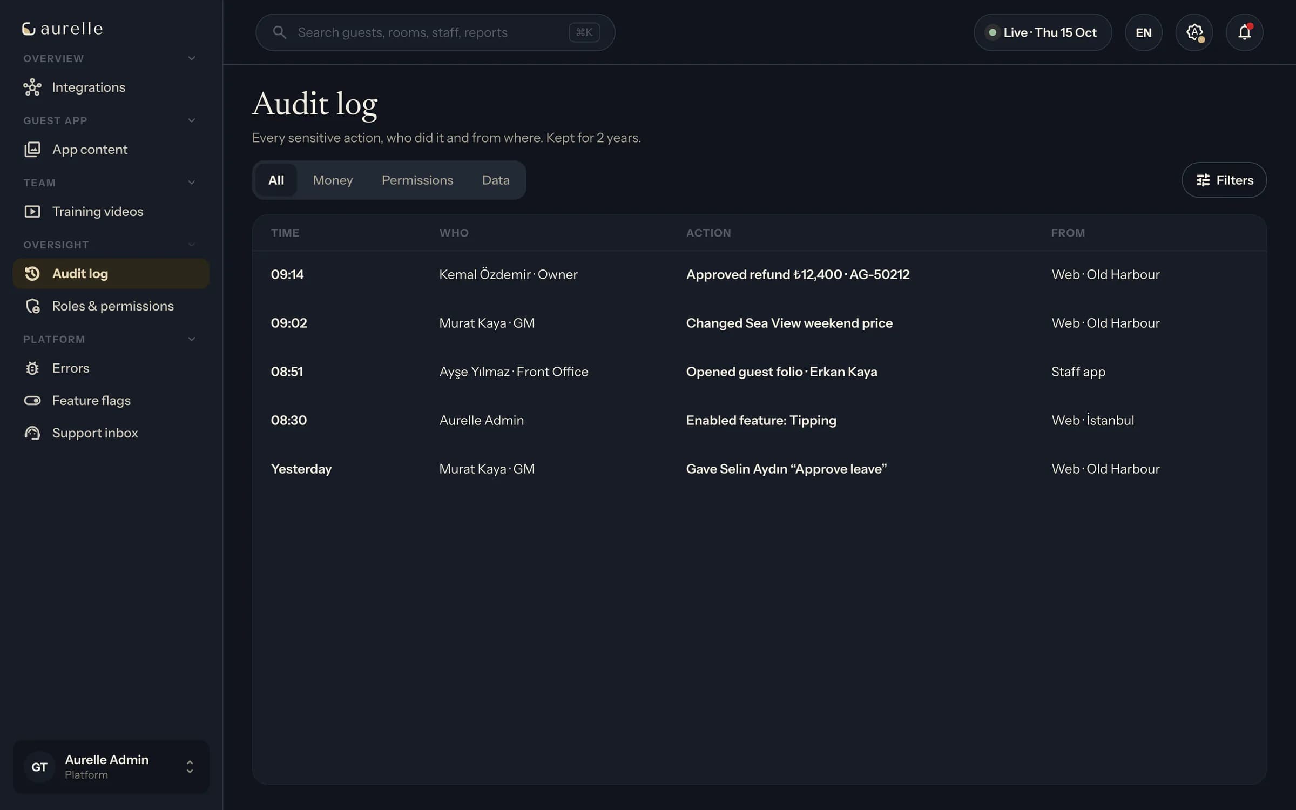Select Audit log in sidebar
This screenshot has height=810, width=1296.
[x=111, y=274]
